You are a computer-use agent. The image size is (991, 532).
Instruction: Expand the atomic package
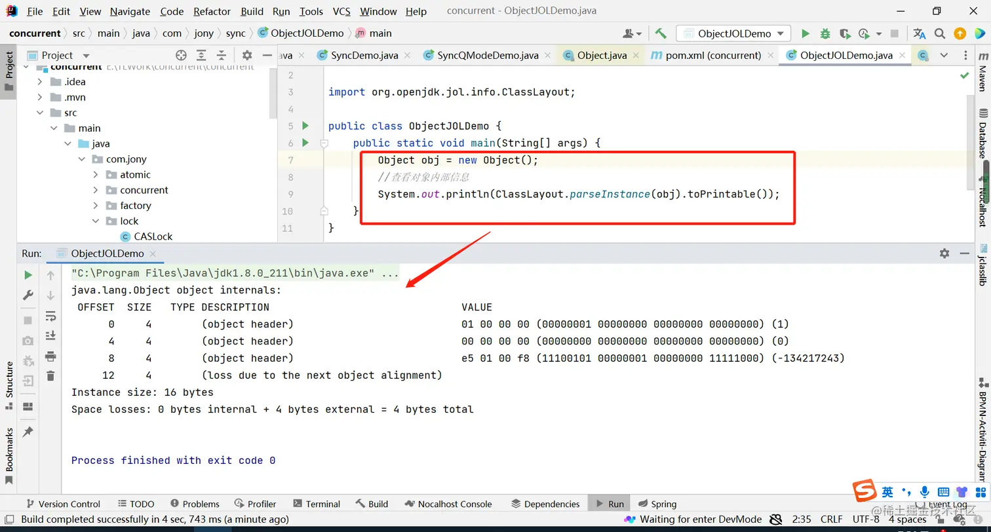coord(96,175)
